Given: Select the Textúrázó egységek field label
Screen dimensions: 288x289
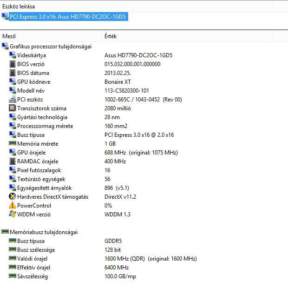Looking at the screenshot, I should click(41, 179).
